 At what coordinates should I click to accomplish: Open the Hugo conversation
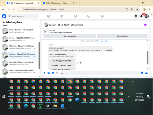pyautogui.click(x=19, y=31)
